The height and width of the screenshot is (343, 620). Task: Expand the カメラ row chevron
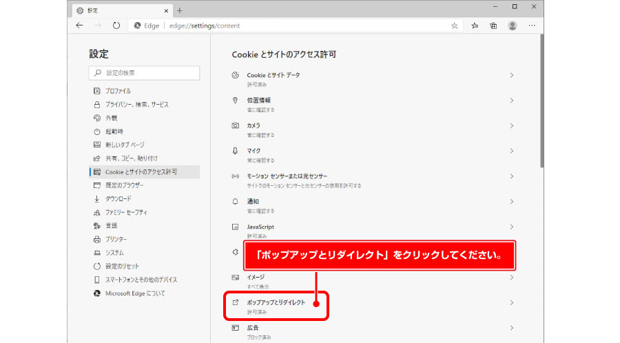(512, 125)
